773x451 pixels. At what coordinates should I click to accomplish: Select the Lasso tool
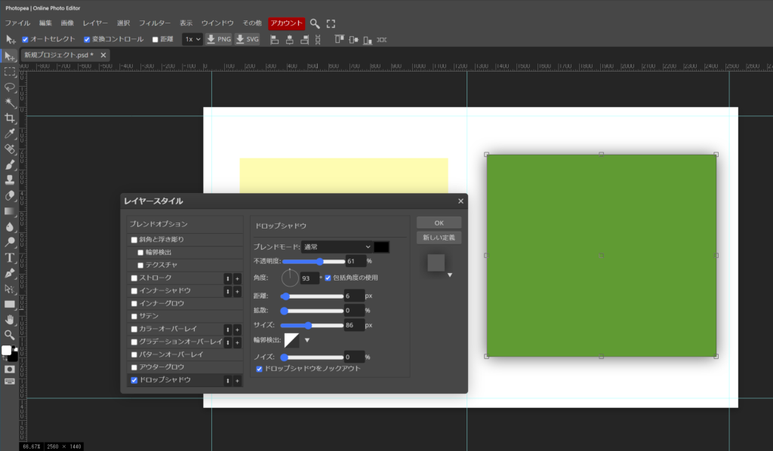(x=10, y=87)
